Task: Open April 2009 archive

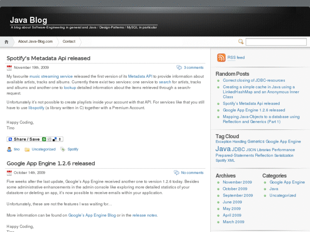Action: pos(232,215)
